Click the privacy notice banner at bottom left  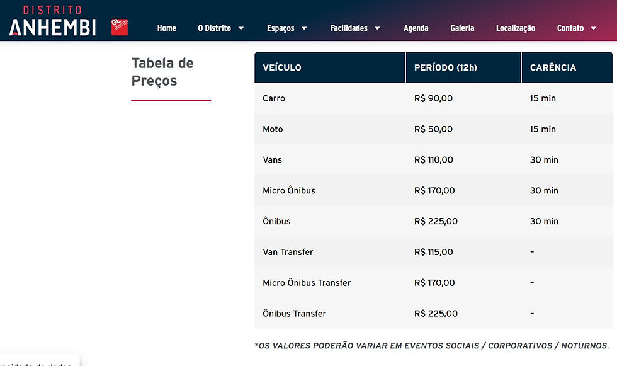click(40, 362)
